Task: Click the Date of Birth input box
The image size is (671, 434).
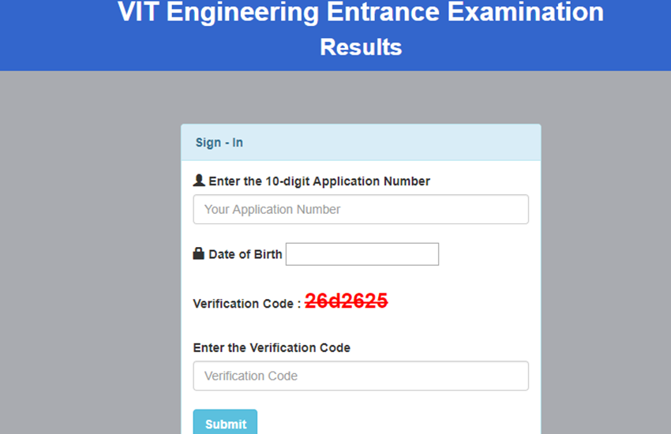Action: tap(362, 254)
